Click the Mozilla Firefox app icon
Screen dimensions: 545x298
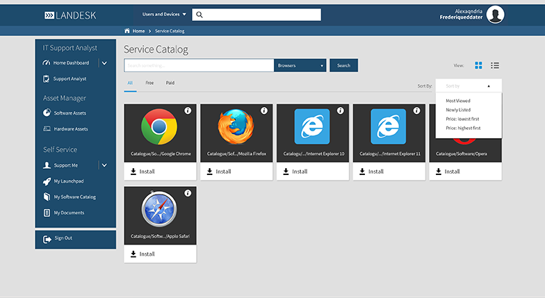click(x=236, y=127)
